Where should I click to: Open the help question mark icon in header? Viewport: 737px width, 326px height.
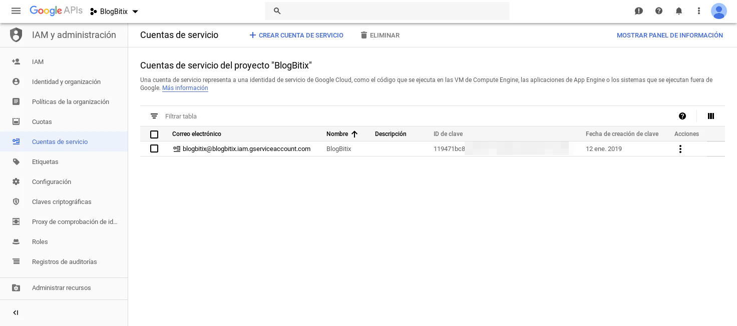(659, 11)
